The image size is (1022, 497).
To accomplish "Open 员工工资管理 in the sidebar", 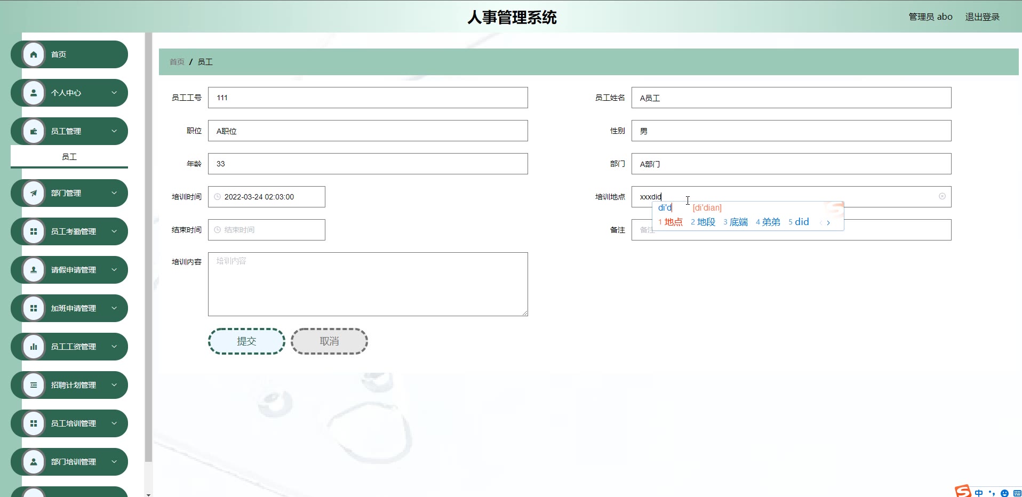I will tap(69, 347).
